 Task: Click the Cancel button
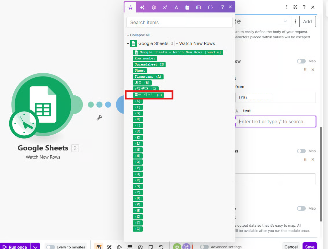tap(291, 247)
